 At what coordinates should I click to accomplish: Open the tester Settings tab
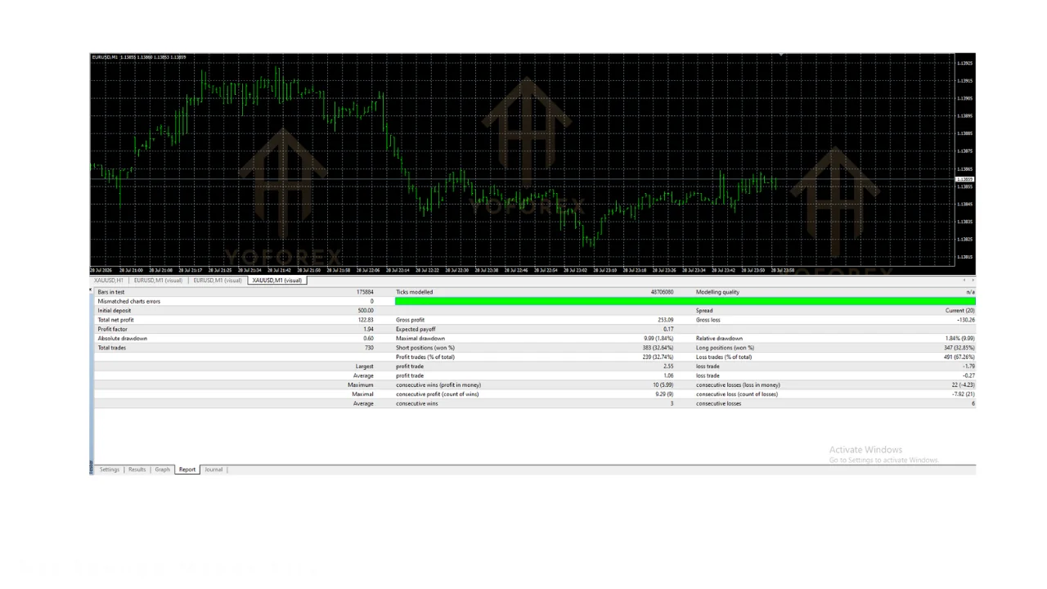[x=110, y=470]
